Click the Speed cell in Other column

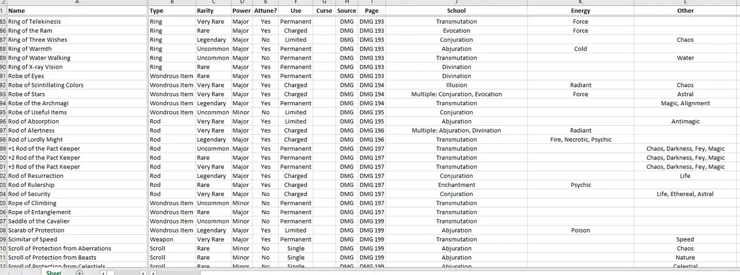685,240
